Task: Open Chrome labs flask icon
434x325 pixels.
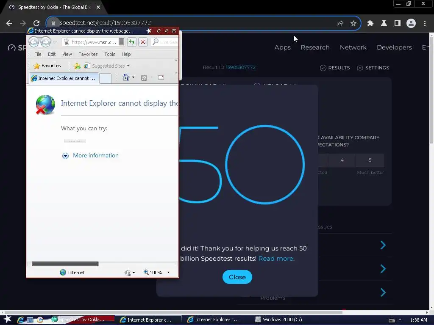Action: tap(384, 23)
